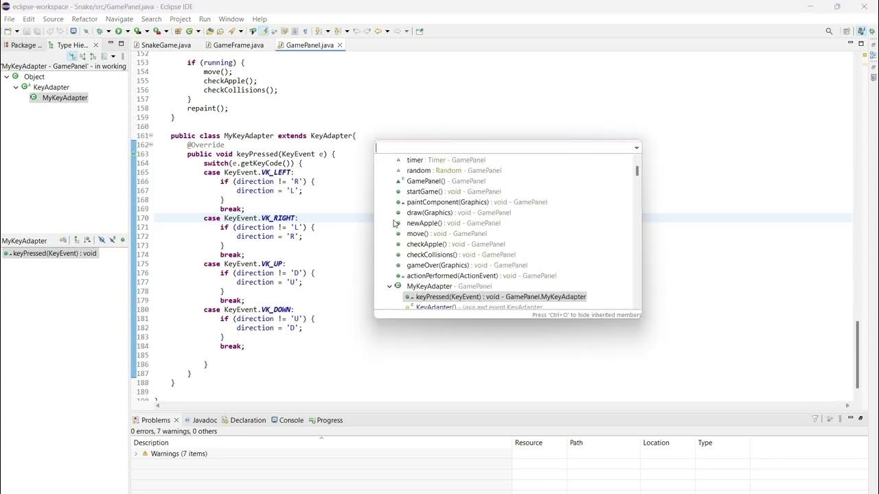
Task: Switch to the GameFrame.java editor tab
Action: point(234,45)
